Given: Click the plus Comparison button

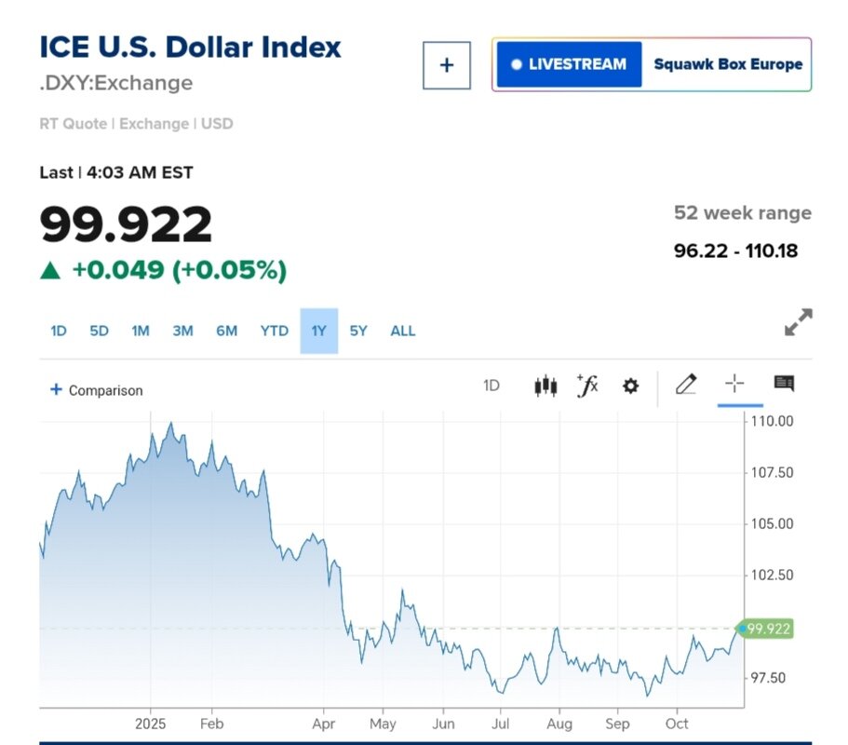Looking at the screenshot, I should (97, 390).
